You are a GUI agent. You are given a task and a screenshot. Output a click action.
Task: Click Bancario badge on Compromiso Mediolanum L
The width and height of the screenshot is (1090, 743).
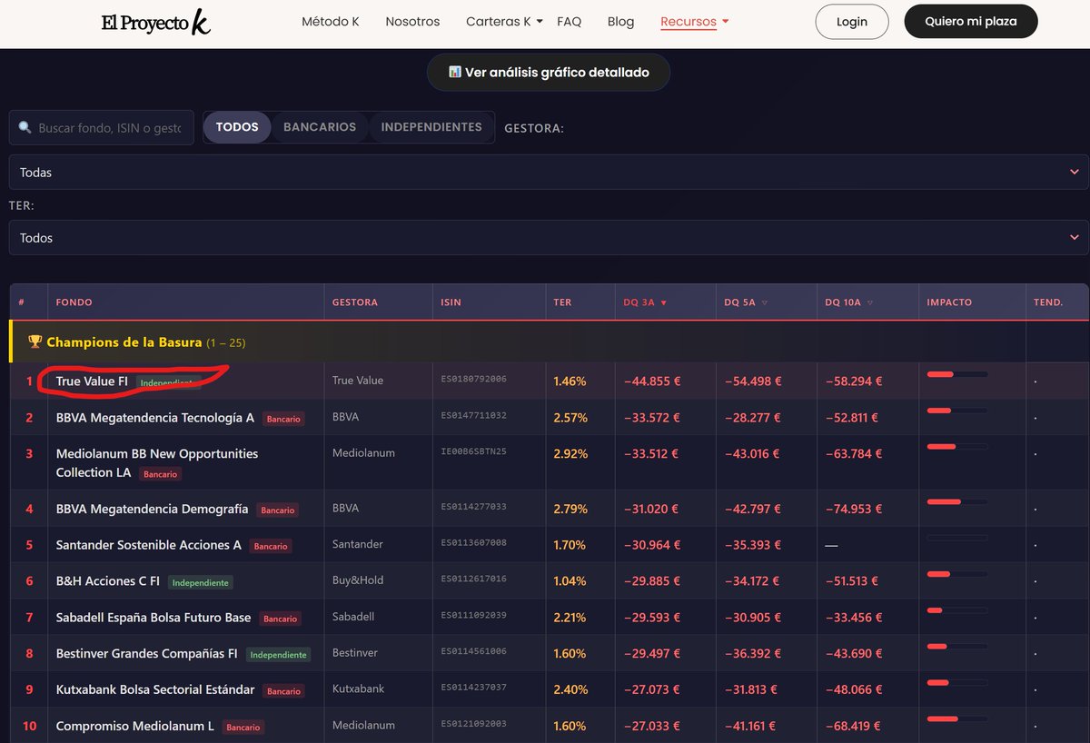(x=243, y=727)
